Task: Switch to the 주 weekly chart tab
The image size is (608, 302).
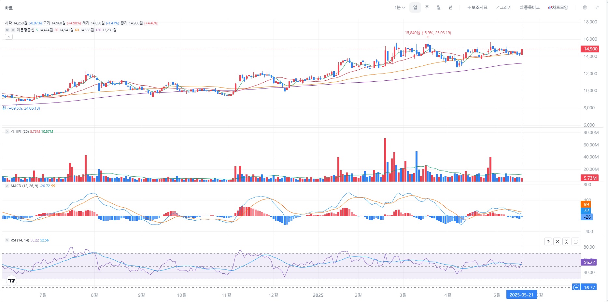Action: pyautogui.click(x=427, y=7)
